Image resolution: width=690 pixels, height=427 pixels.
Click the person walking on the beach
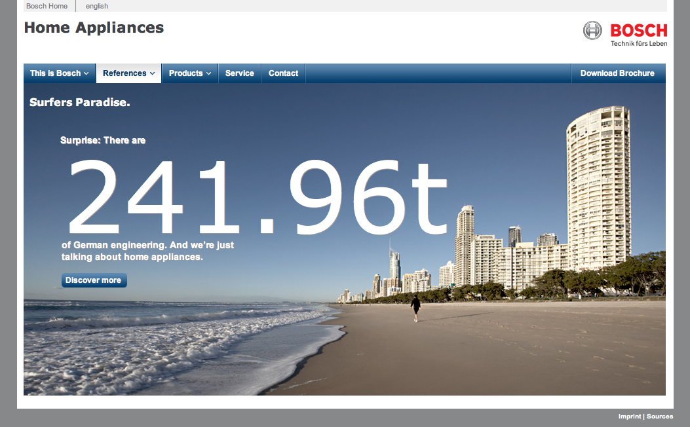(x=415, y=307)
